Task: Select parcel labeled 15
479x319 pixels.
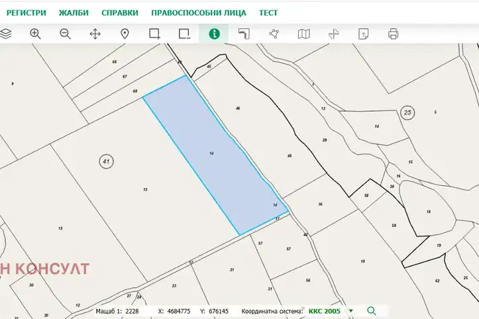Action: point(411,162)
